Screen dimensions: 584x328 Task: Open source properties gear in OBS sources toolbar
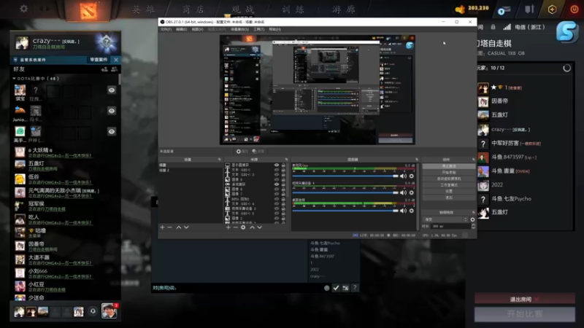(243, 227)
